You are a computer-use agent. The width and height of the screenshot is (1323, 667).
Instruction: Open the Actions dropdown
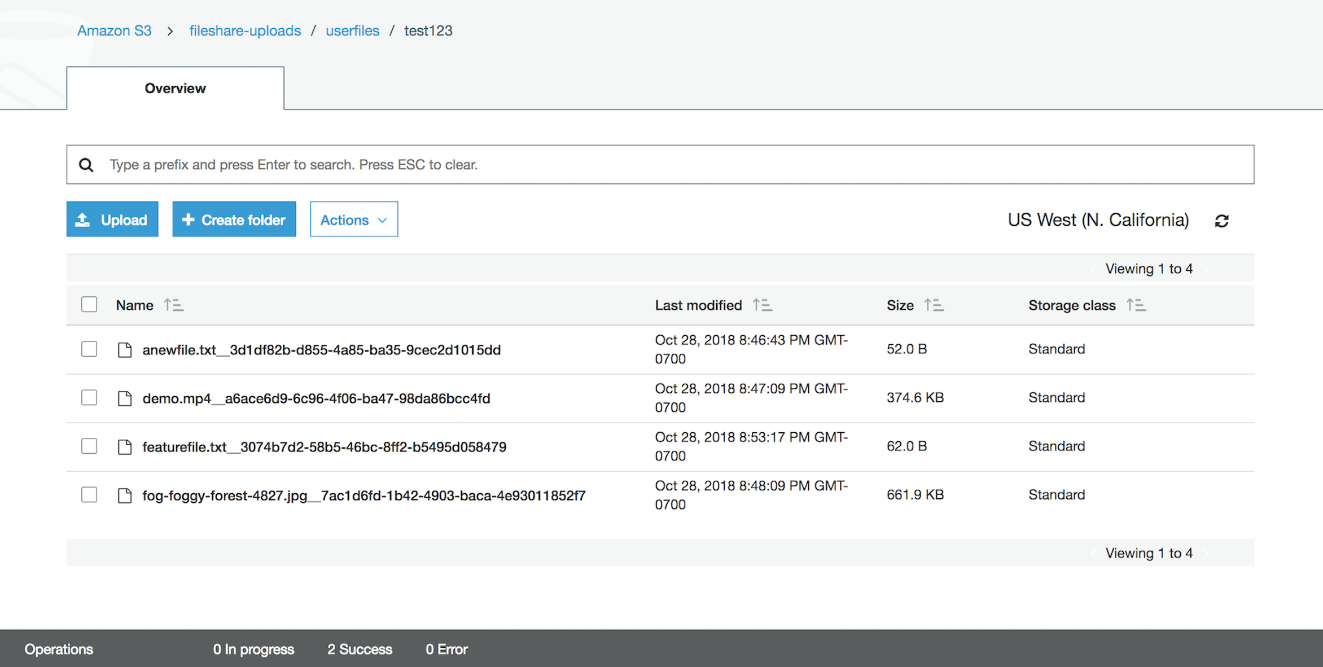pos(353,220)
